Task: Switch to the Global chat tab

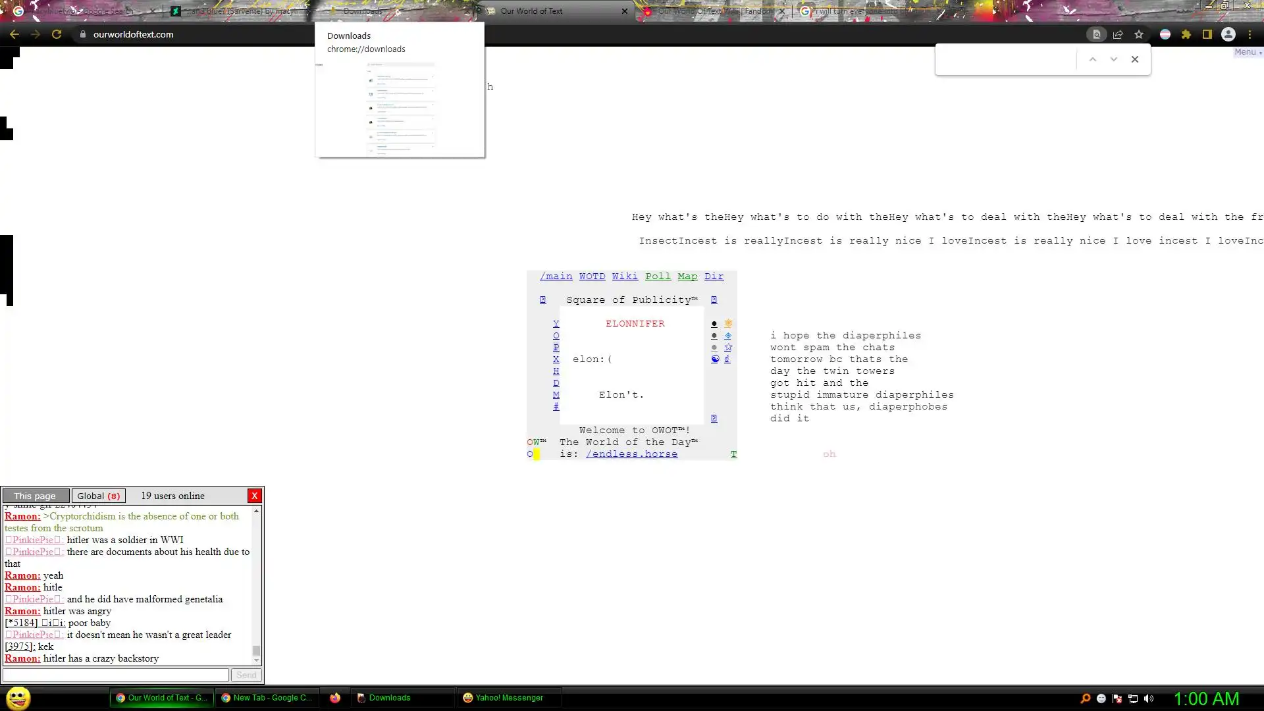Action: (98, 496)
